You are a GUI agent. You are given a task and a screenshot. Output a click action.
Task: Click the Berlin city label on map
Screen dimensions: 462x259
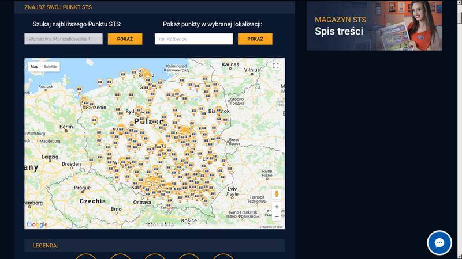coord(66,127)
